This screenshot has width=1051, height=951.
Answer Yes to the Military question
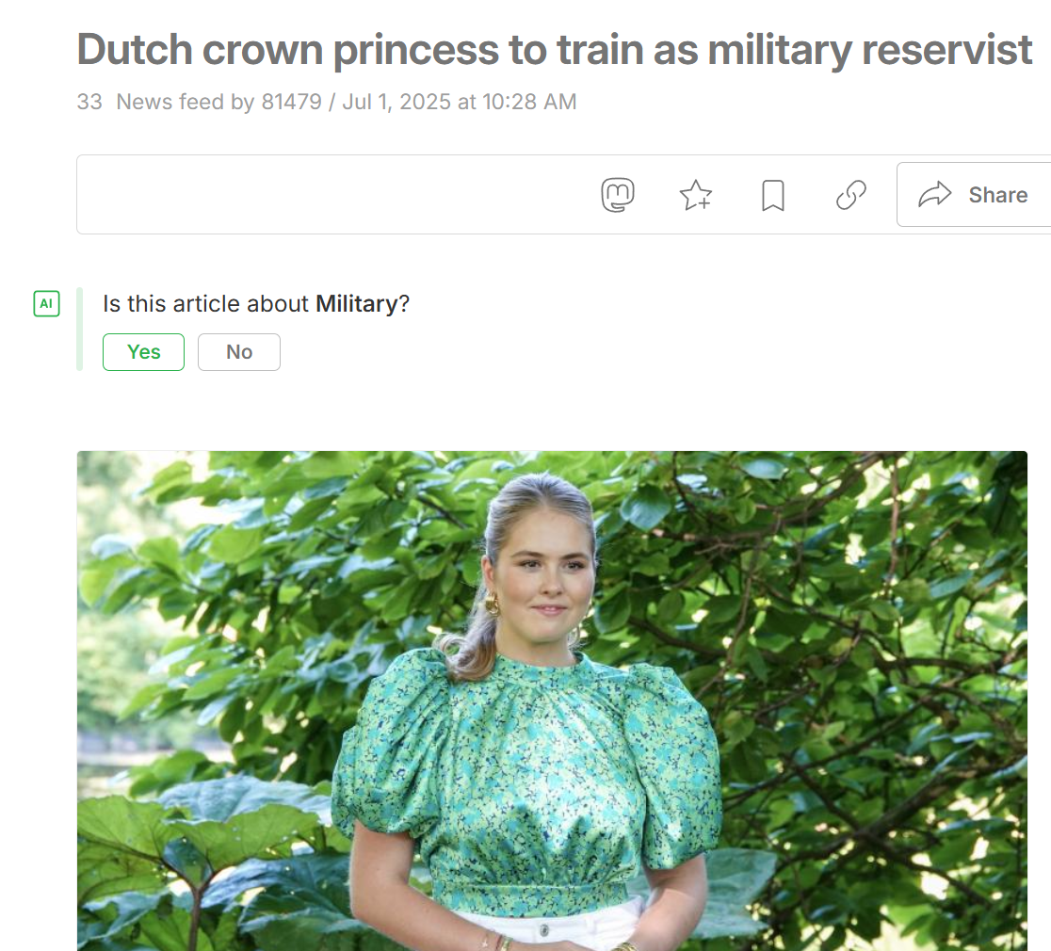(143, 352)
